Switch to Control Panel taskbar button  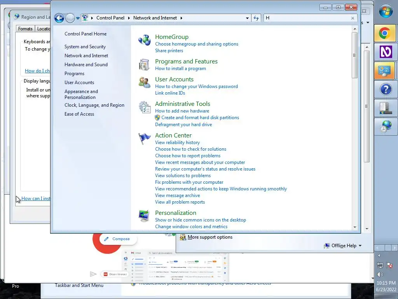[x=385, y=71]
